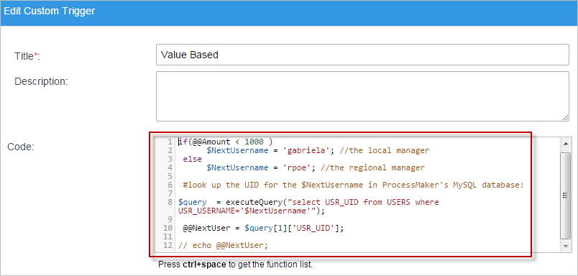Viewport: 578px width, 276px height.
Task: Click the code editor scroll down arrow
Action: click(x=565, y=246)
